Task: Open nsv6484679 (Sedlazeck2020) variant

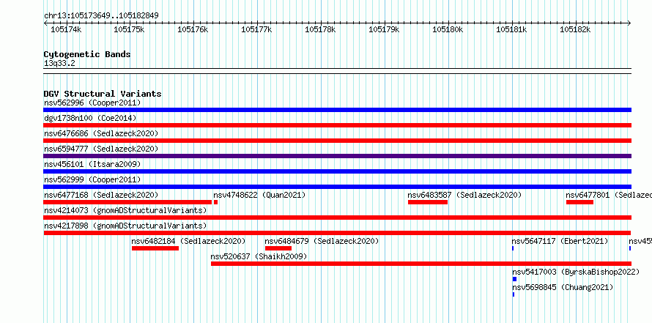Action: (322, 241)
